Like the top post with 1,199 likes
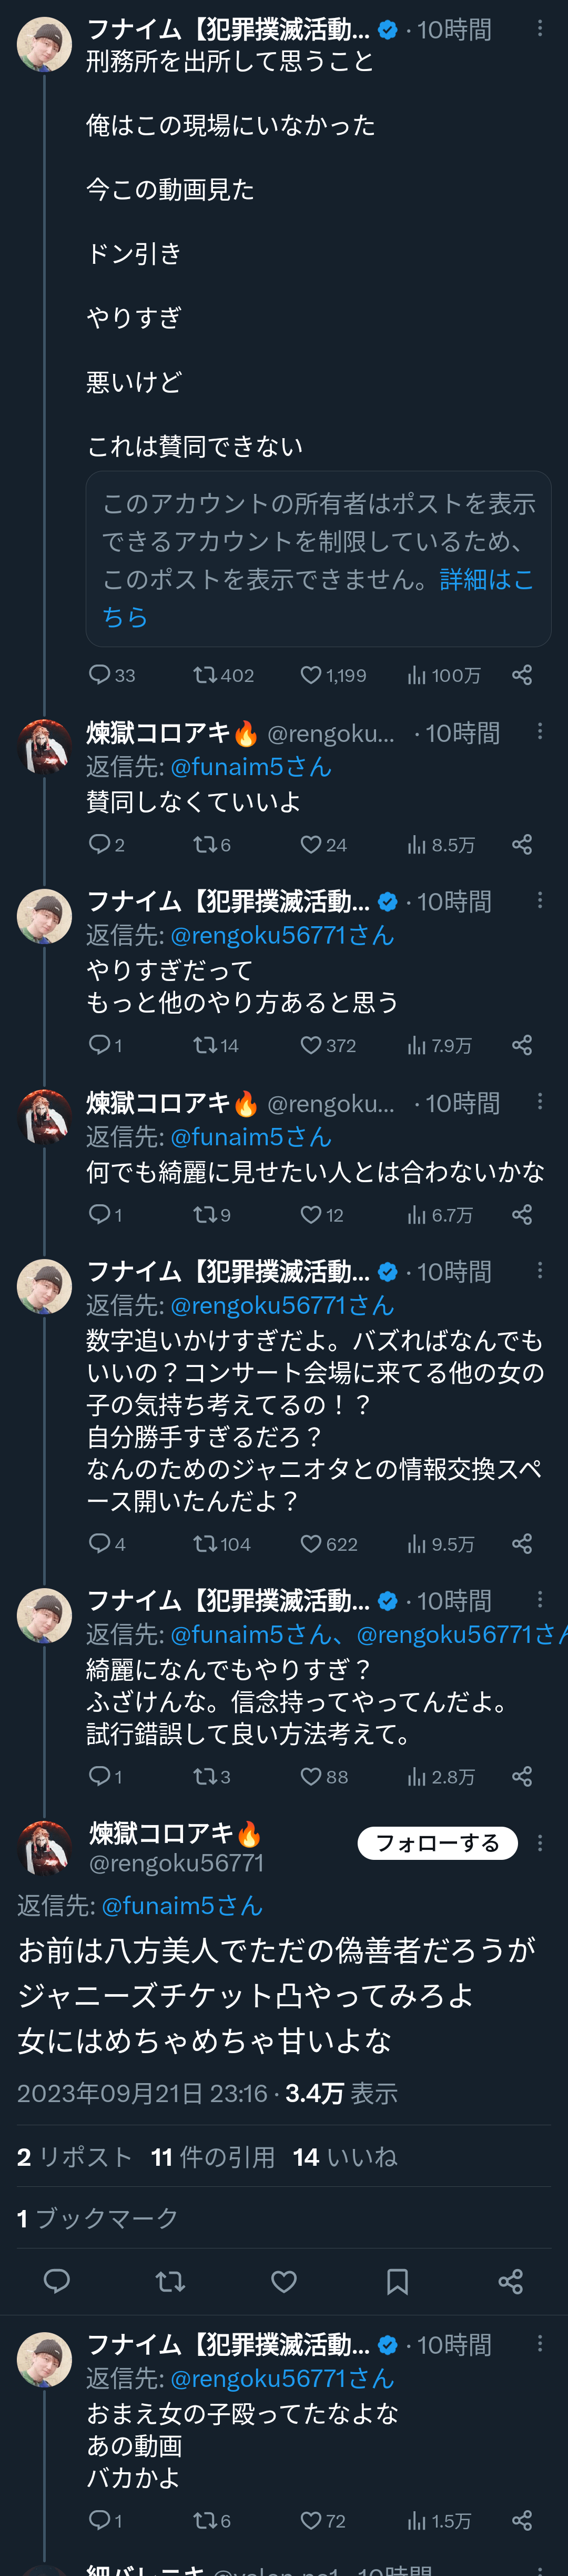This screenshot has width=568, height=2576. coord(311,675)
